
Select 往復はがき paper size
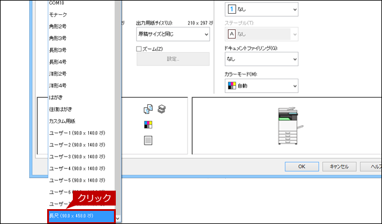[81, 109]
